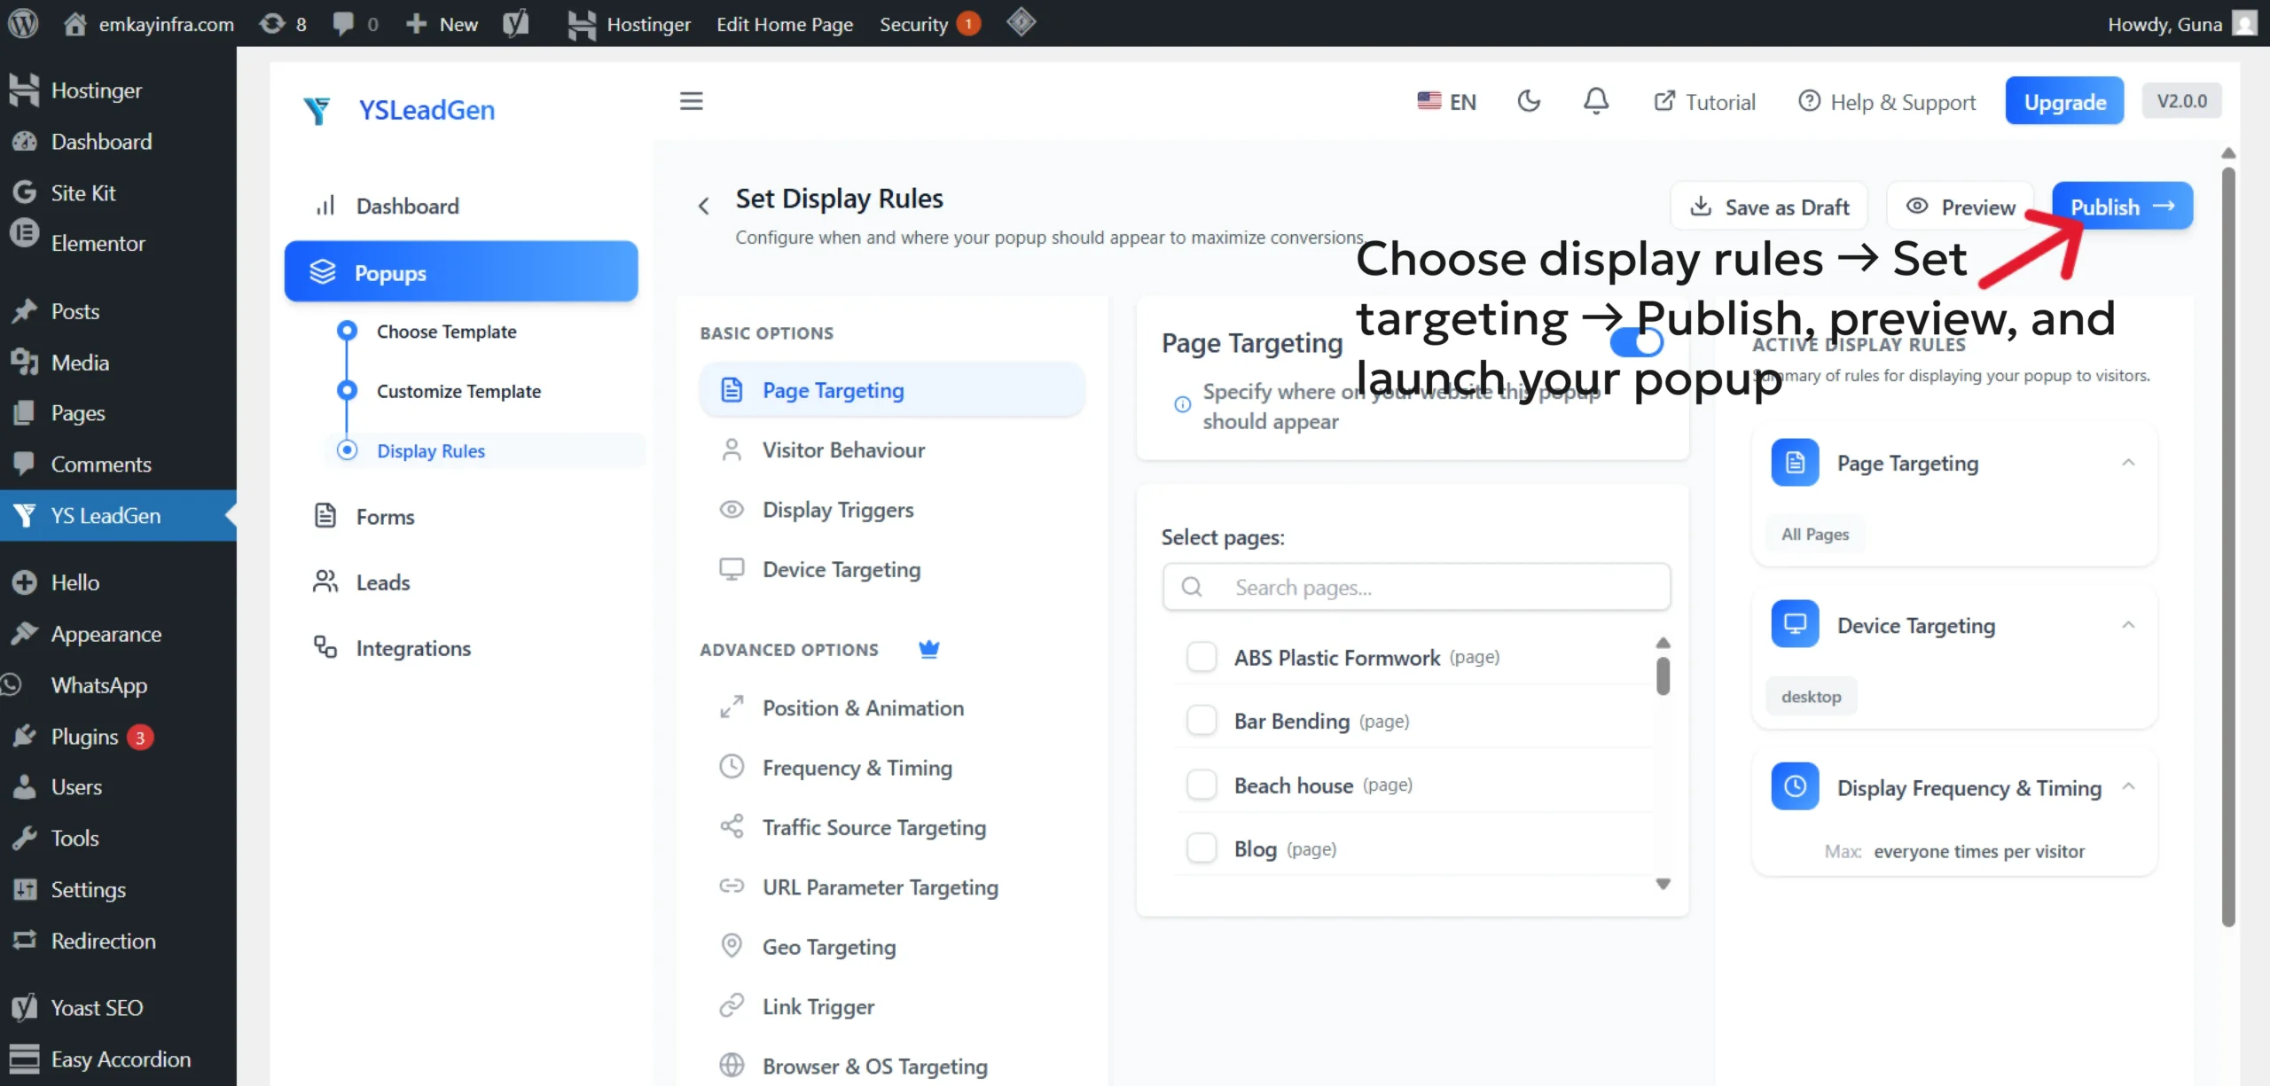Click the hamburger menu icon
2270x1086 pixels.
tap(691, 101)
